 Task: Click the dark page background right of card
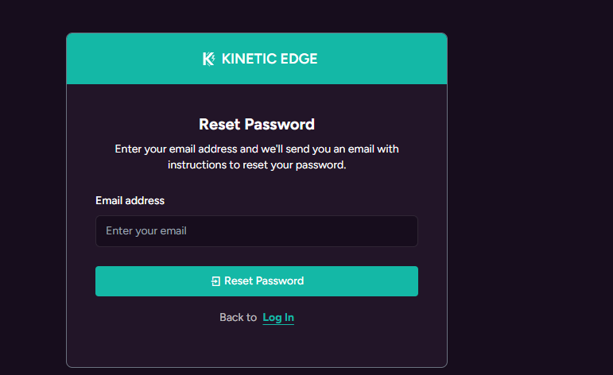click(529, 199)
